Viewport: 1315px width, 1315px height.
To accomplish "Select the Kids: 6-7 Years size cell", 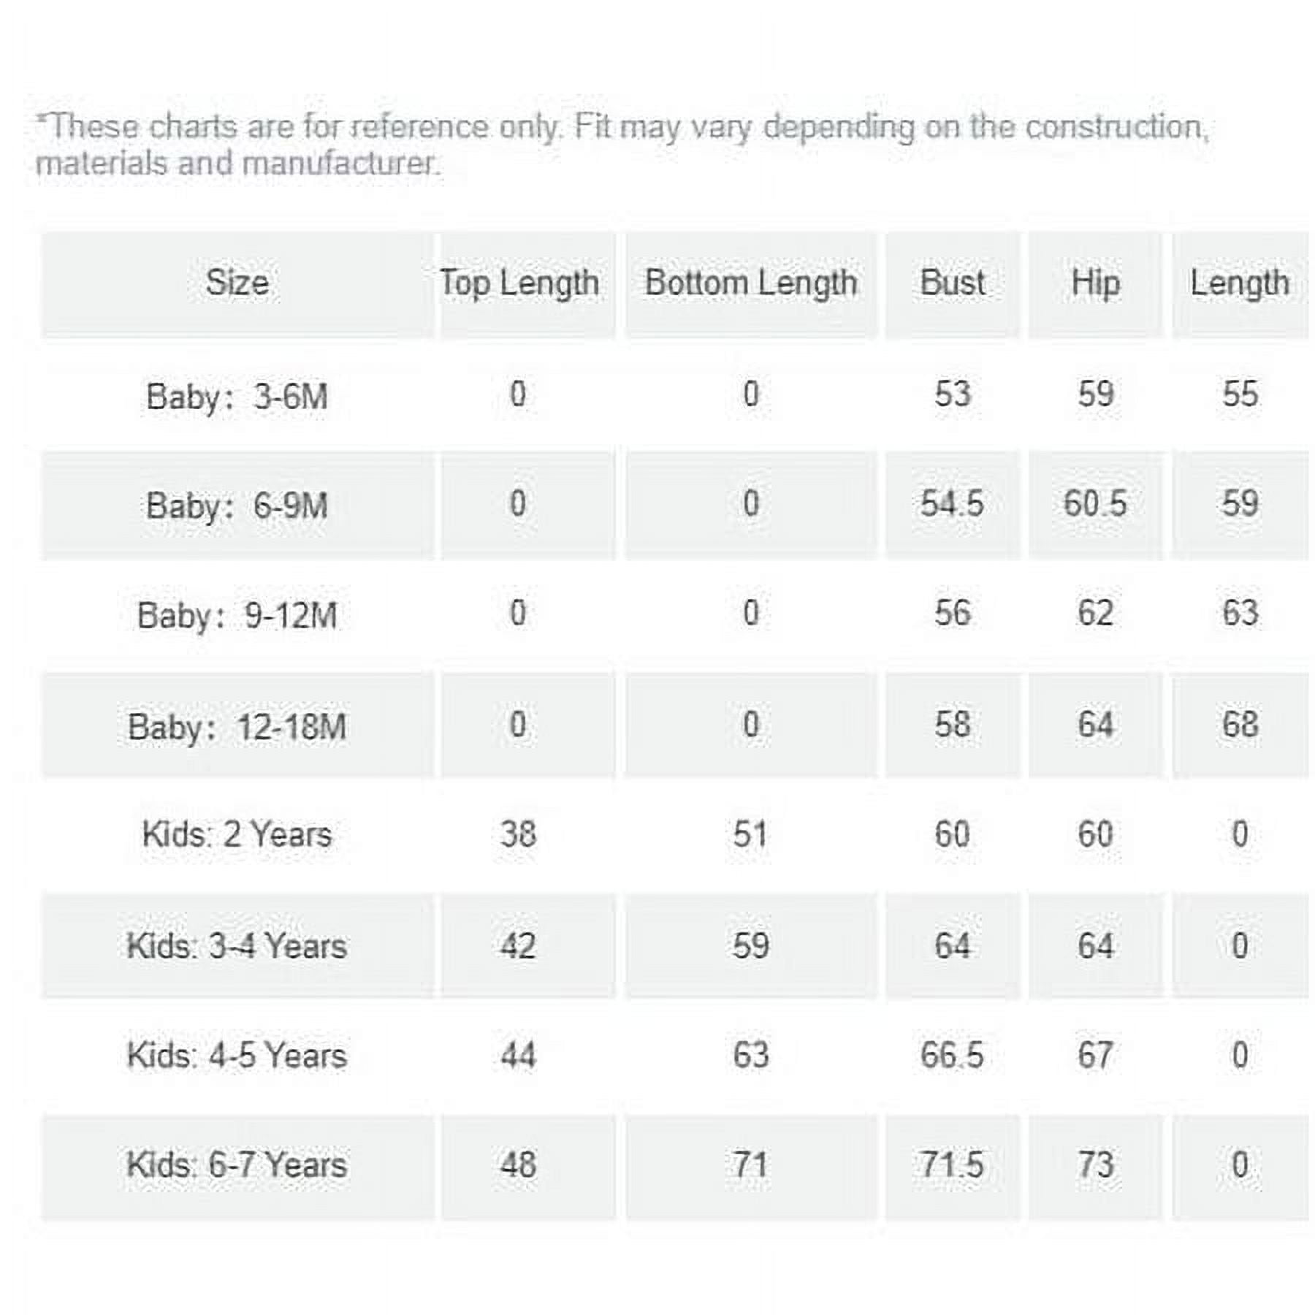I will point(237,1166).
